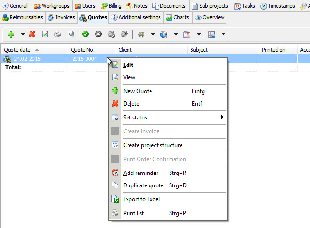The width and height of the screenshot is (310, 228).
Task: Select Duplicate quote in the context menu
Action: tap(143, 185)
